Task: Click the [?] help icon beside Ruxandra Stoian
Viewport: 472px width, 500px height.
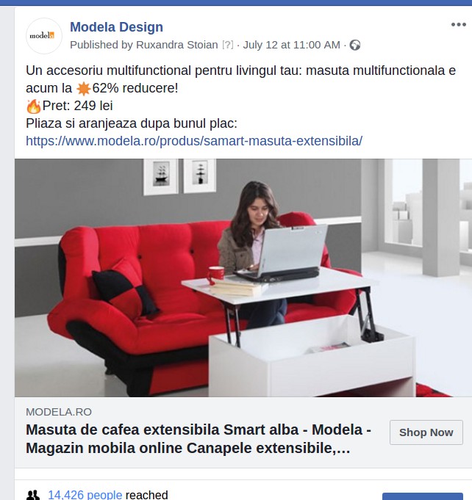Action: click(228, 45)
